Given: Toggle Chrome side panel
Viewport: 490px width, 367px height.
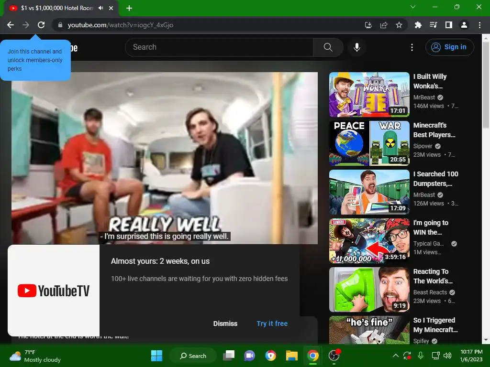Looking at the screenshot, I should (x=449, y=25).
